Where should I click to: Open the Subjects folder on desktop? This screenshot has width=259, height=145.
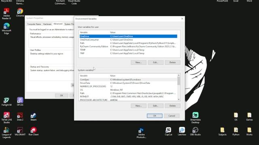coord(222,132)
